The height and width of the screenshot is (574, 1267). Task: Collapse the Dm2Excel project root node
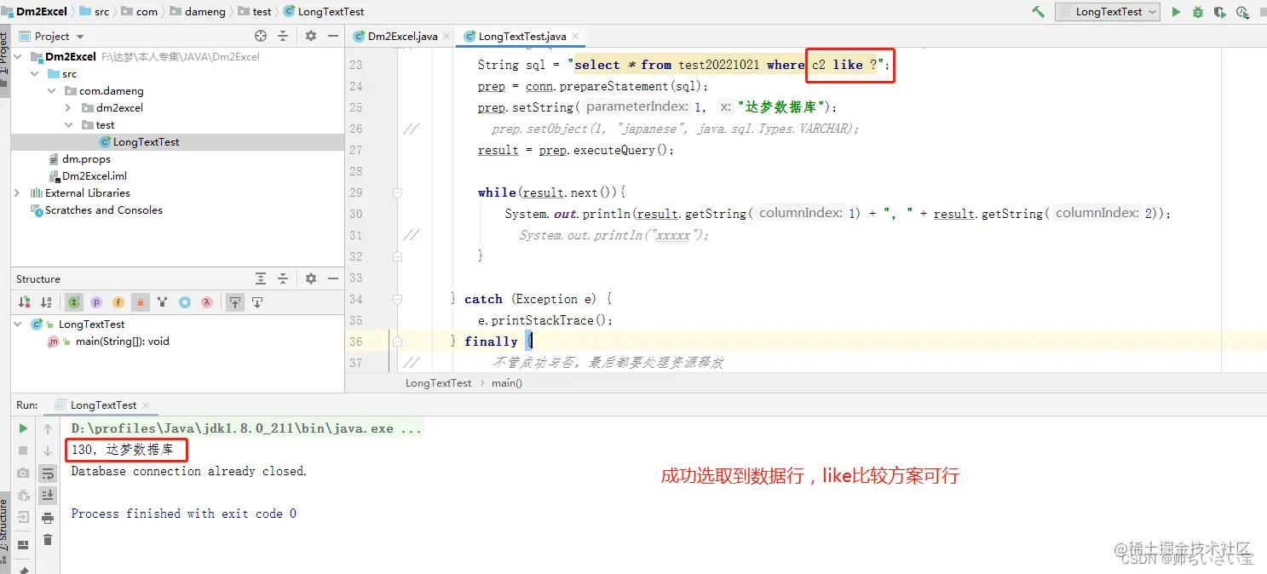click(x=18, y=57)
